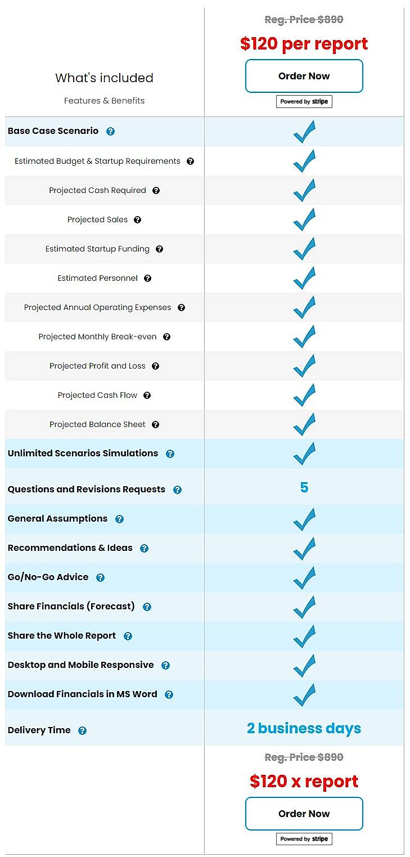
Task: Click the help icon near Estimated Startup Funding
Action: tap(159, 249)
